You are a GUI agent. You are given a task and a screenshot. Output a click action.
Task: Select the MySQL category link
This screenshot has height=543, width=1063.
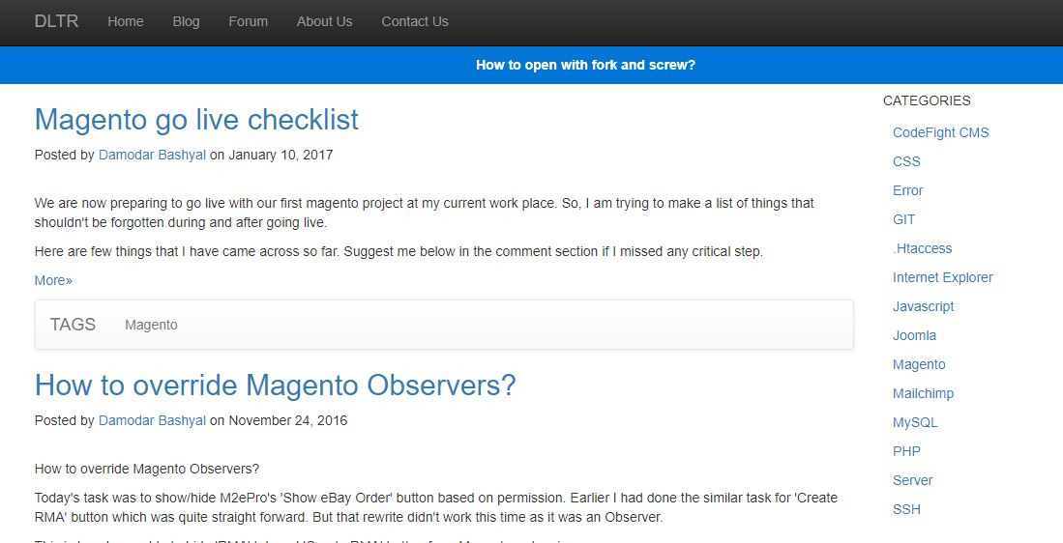click(915, 422)
